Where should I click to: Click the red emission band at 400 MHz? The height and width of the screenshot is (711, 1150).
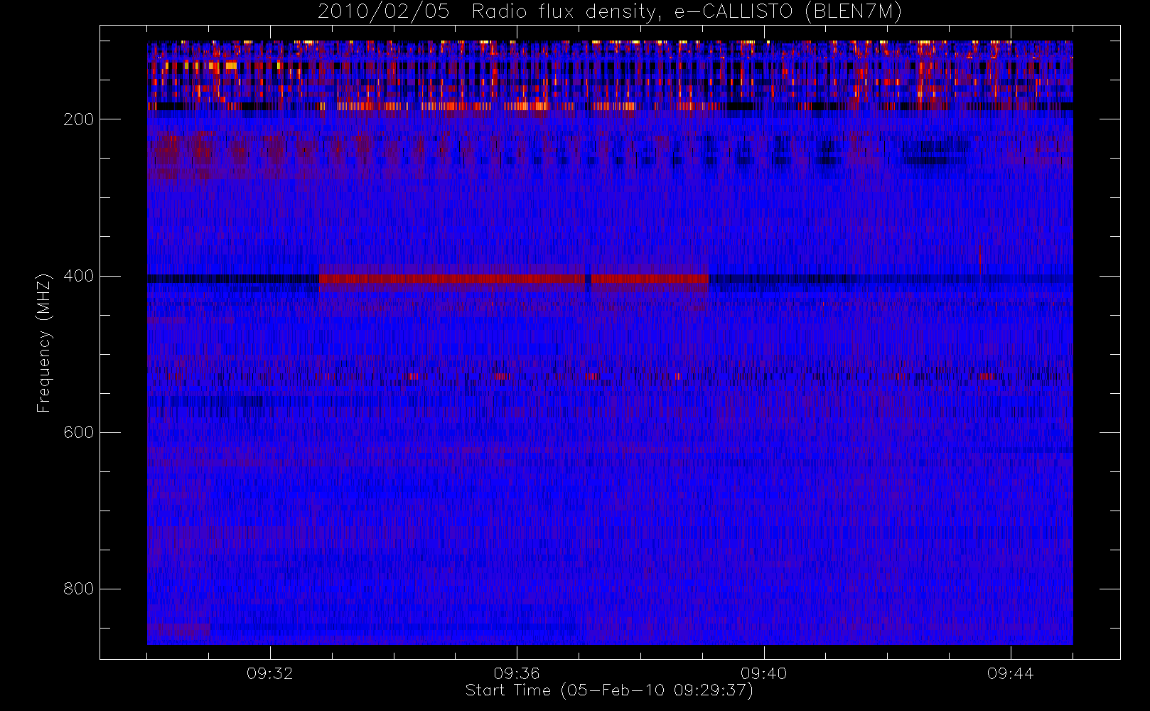click(514, 279)
